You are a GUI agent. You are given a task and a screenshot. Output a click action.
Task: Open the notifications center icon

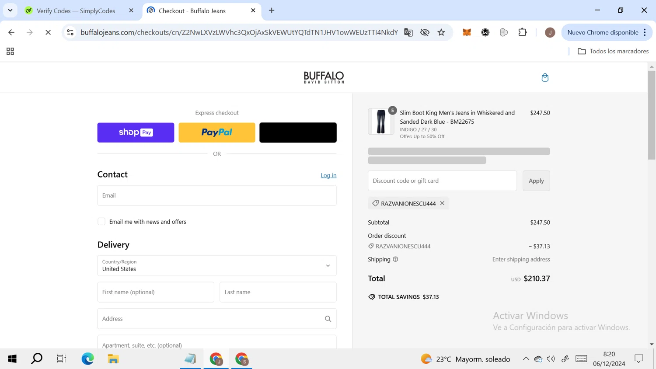point(639,359)
